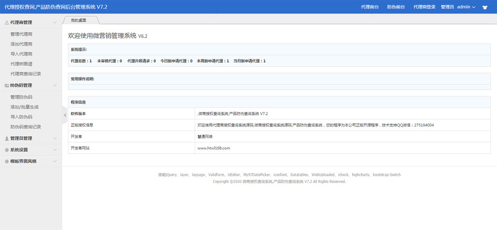497x230 pixels.
Task: Open the admin account dropdown
Action: 466,7
